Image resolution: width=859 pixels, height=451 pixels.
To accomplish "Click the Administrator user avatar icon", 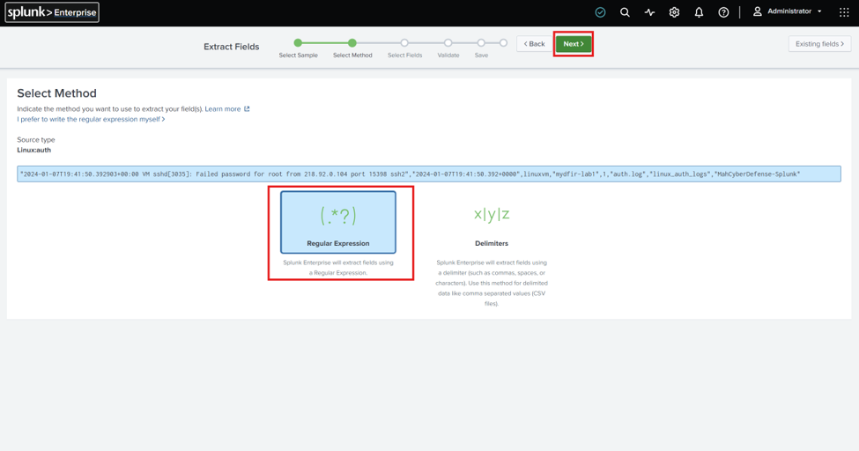I will (757, 11).
